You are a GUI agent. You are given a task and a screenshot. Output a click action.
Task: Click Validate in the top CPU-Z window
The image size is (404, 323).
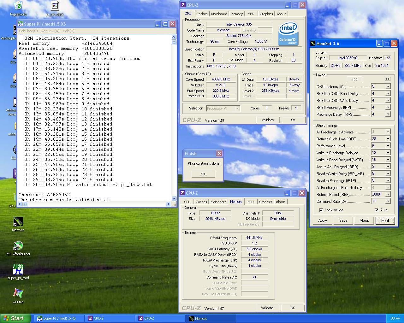(268, 120)
